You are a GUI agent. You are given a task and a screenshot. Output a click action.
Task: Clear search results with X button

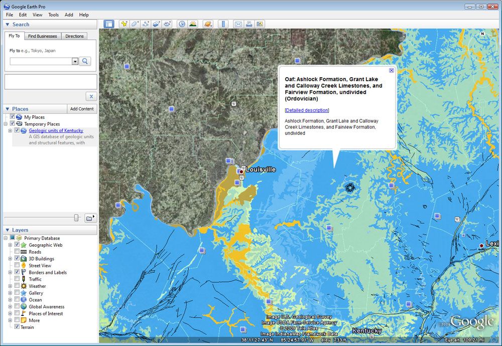point(91,96)
